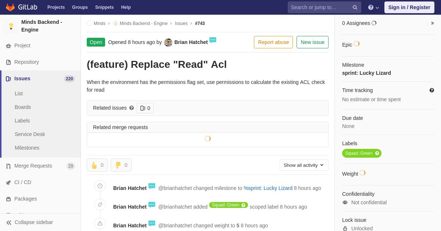Click chat bubble icon beside header author name
Screen dimensions: 441x231
(213, 40)
